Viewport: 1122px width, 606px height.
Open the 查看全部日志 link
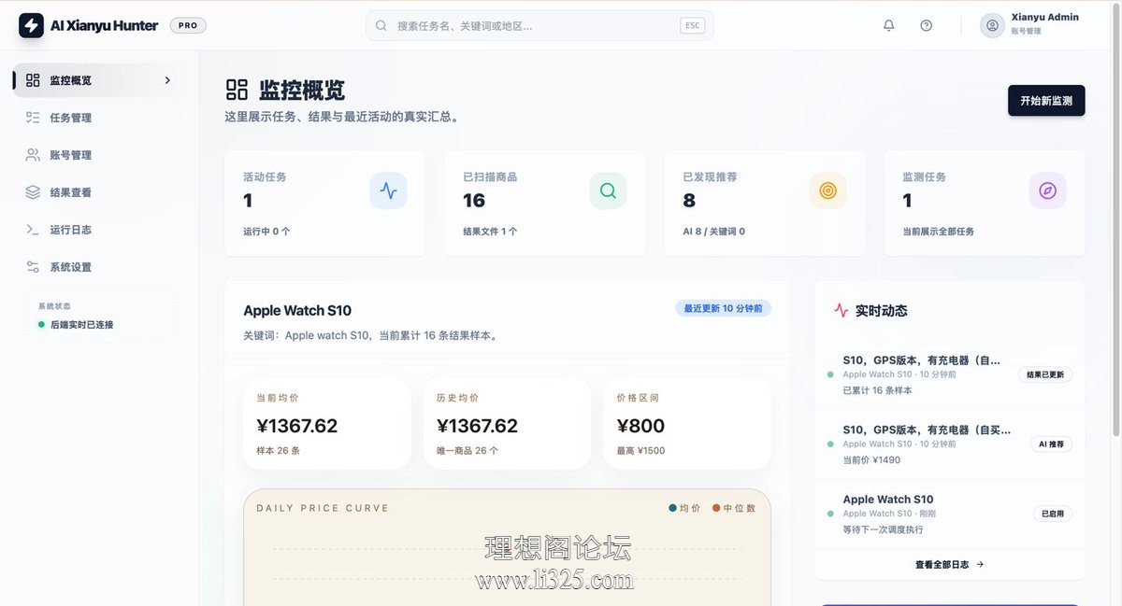tap(949, 565)
